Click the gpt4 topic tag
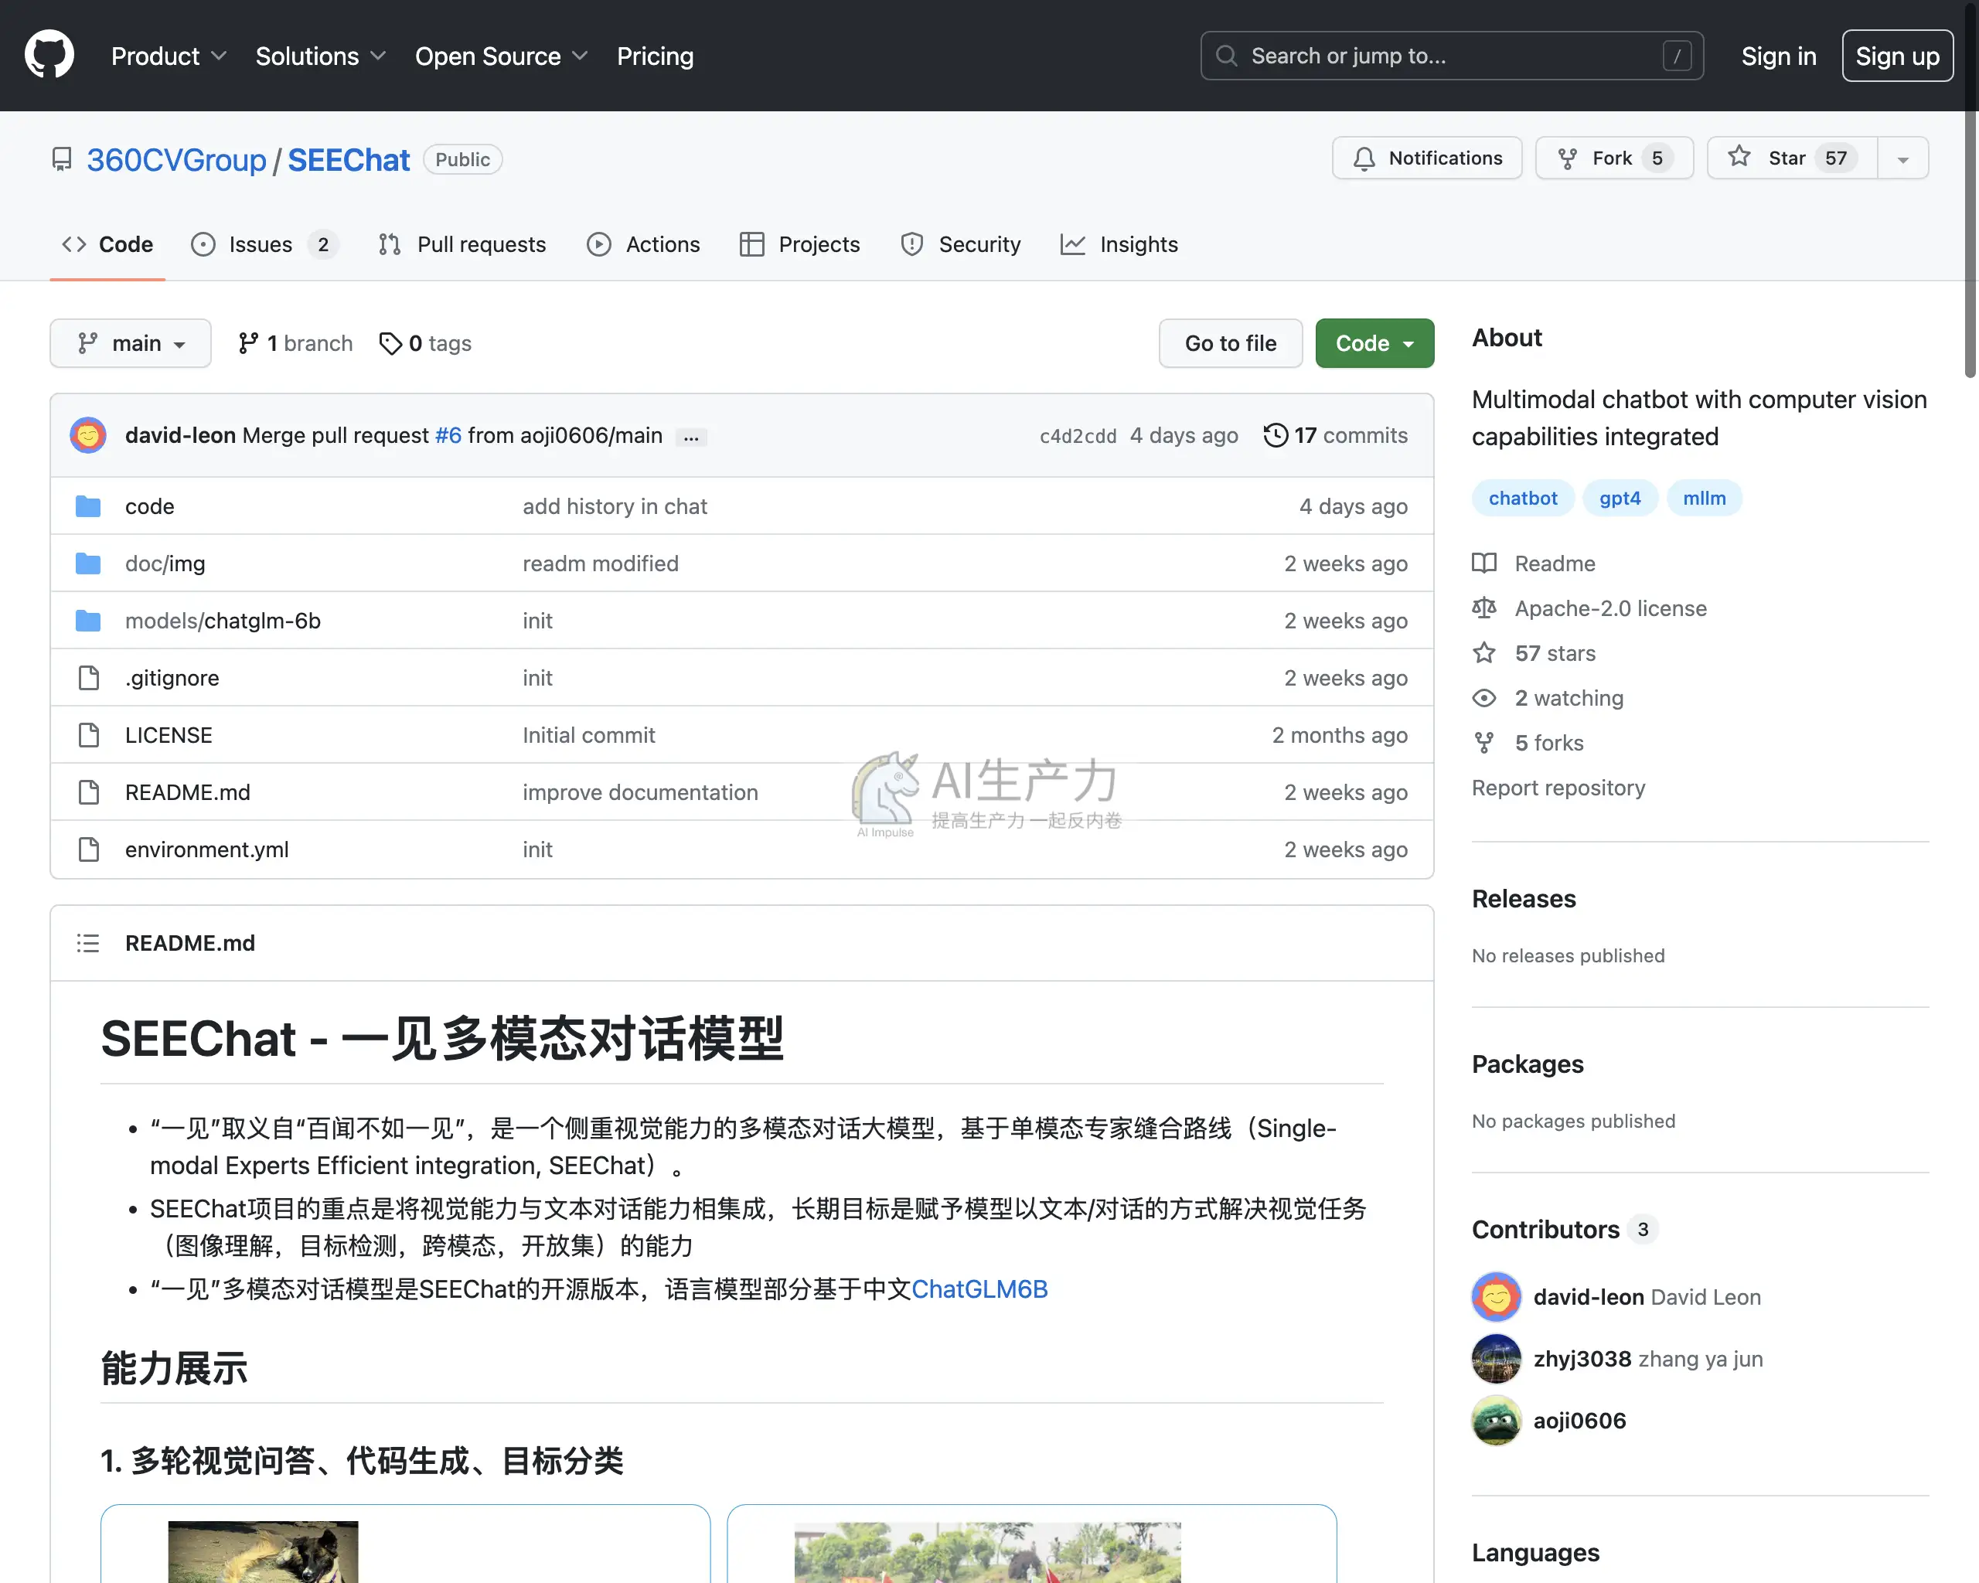This screenshot has height=1583, width=1979. [x=1620, y=499]
